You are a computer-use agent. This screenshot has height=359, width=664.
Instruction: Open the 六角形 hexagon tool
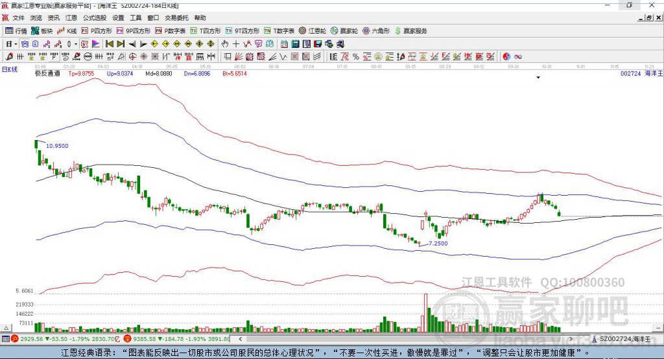[x=376, y=31]
